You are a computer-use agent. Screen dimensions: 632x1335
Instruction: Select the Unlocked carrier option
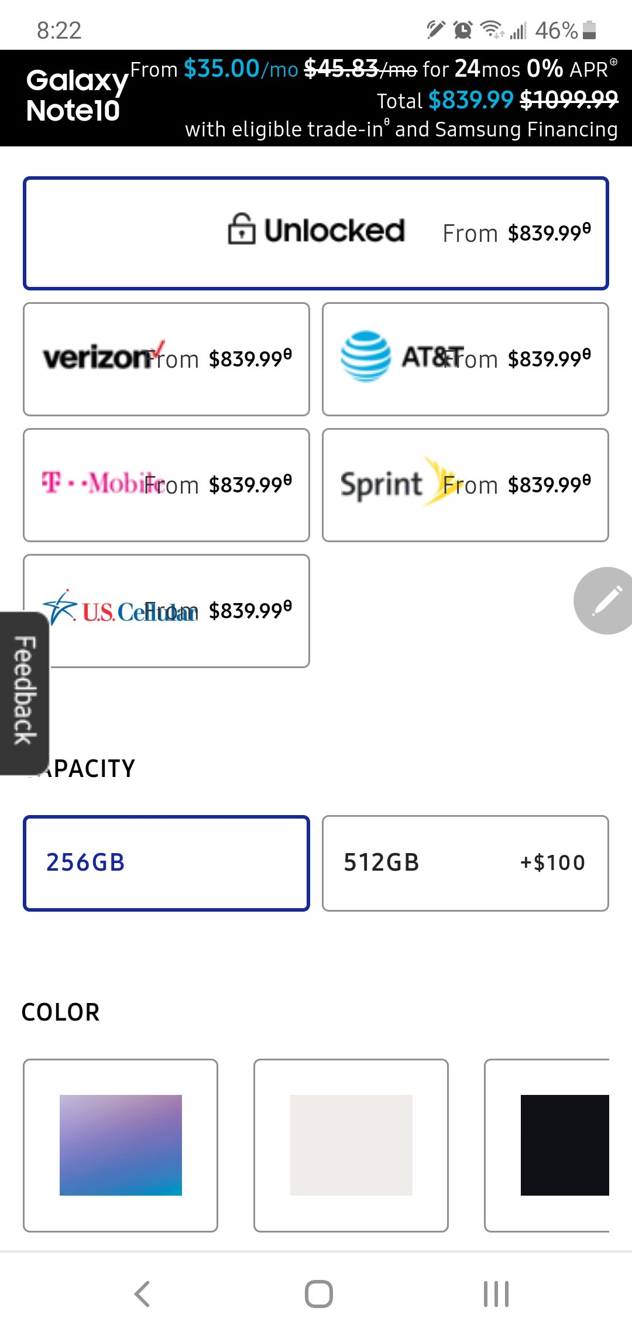click(316, 233)
